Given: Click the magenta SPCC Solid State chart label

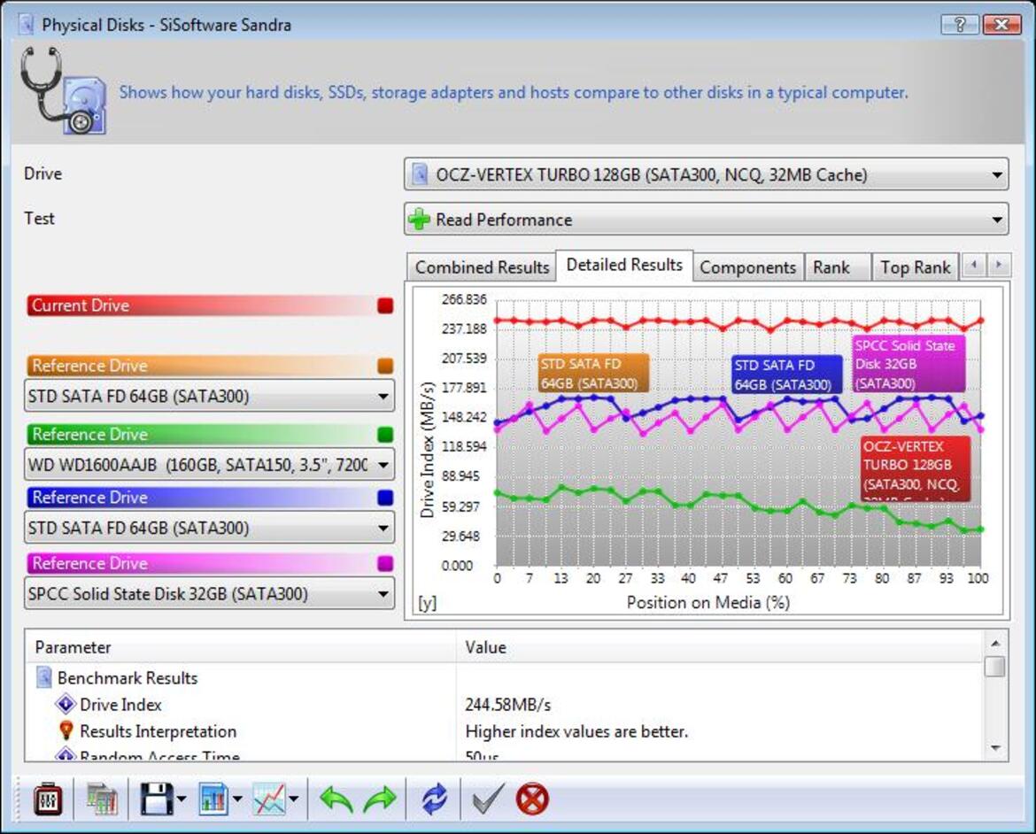Looking at the screenshot, I should tap(908, 364).
